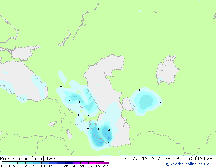This screenshot has height=167, width=216.
Task: Click the '0.5' legend tick label
Action: click(x=12, y=166)
